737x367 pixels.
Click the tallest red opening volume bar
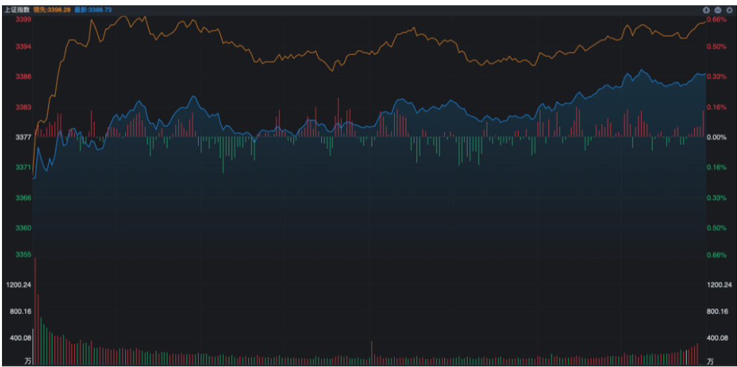35,311
